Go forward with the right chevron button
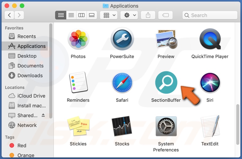Image resolution: width=242 pixels, height=159 pixels. (19, 15)
